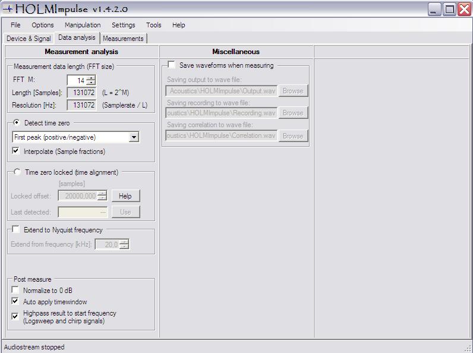Click the '(L = 2^M)' label
Image resolution: width=473 pixels, height=353 pixels.
[115, 93]
